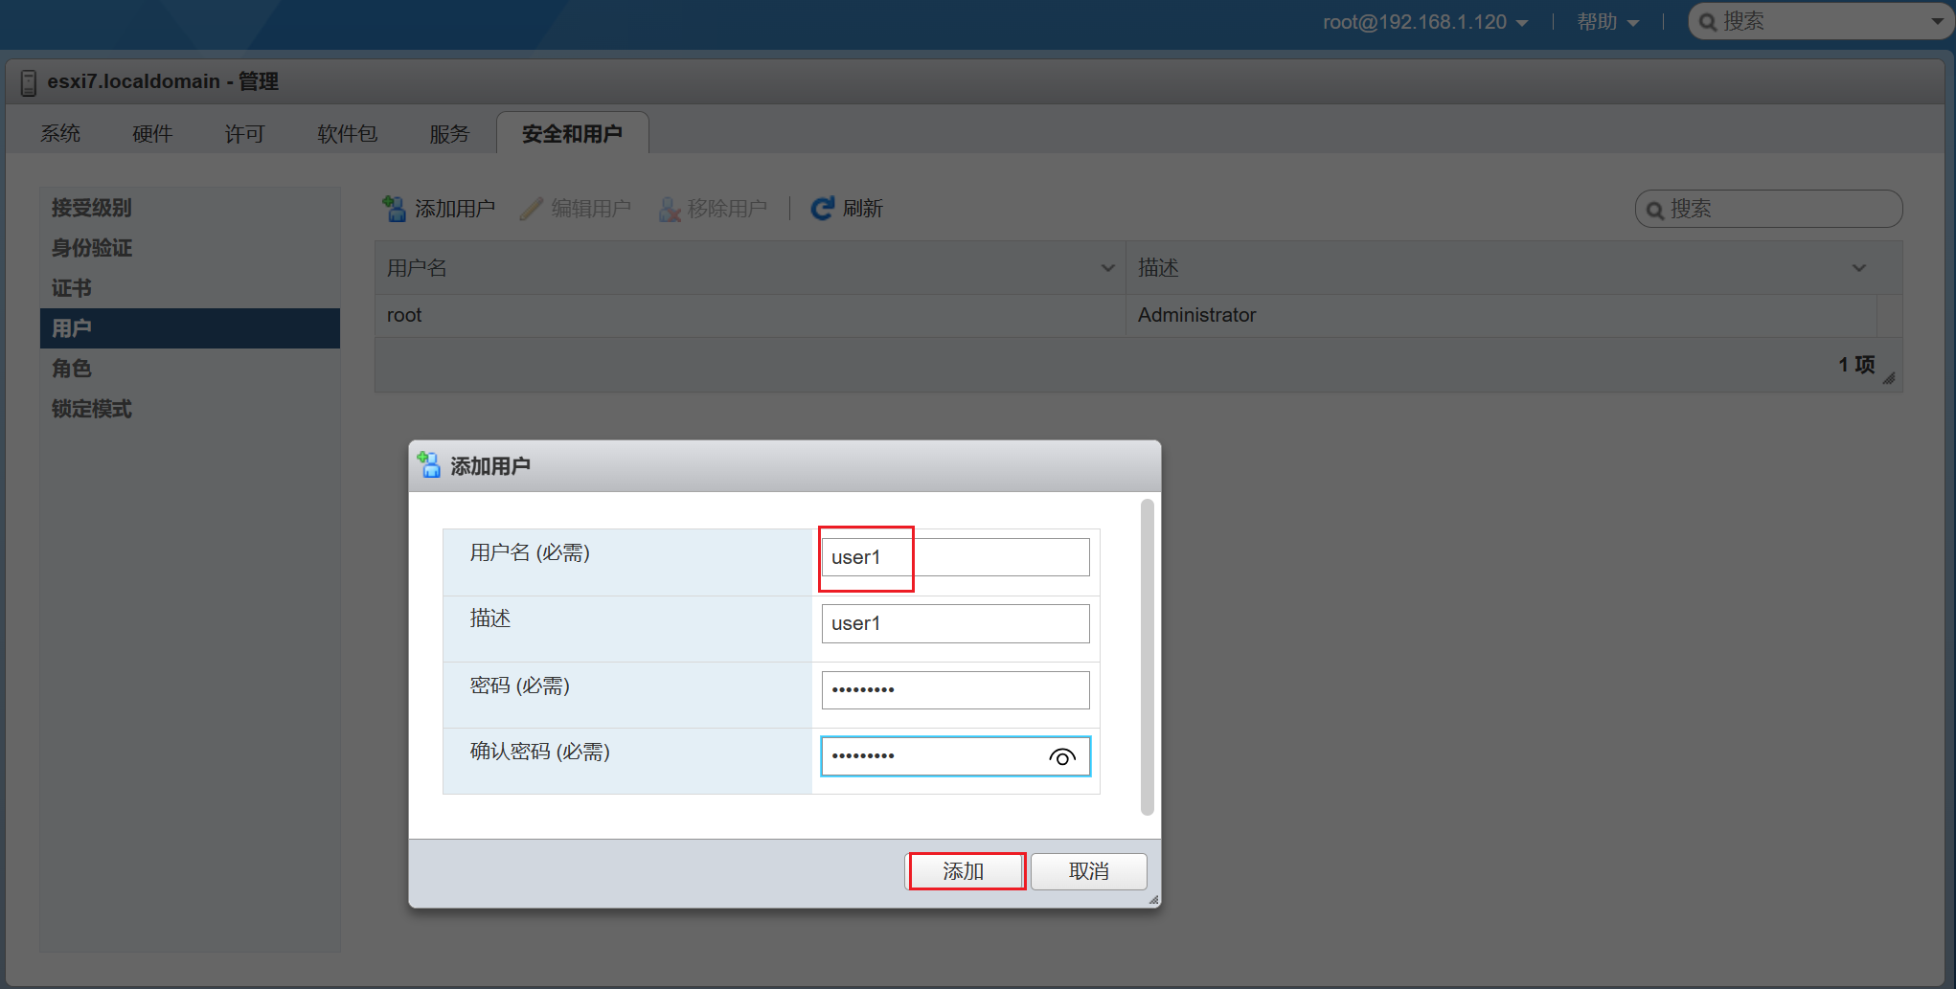Select the 安全和用户 tab
This screenshot has height=989, width=1956.
(x=572, y=134)
